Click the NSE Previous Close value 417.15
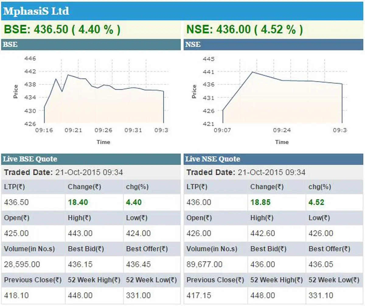The height and width of the screenshot is (306, 365). [x=199, y=295]
